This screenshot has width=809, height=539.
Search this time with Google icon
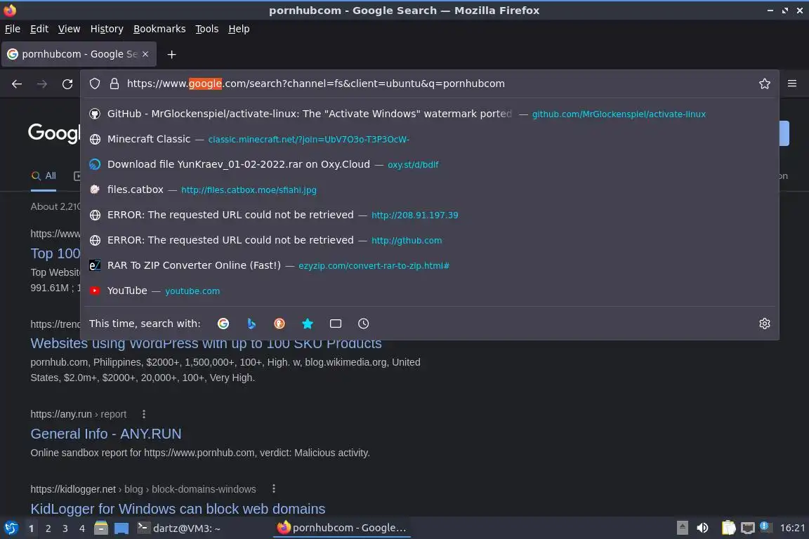click(x=223, y=324)
